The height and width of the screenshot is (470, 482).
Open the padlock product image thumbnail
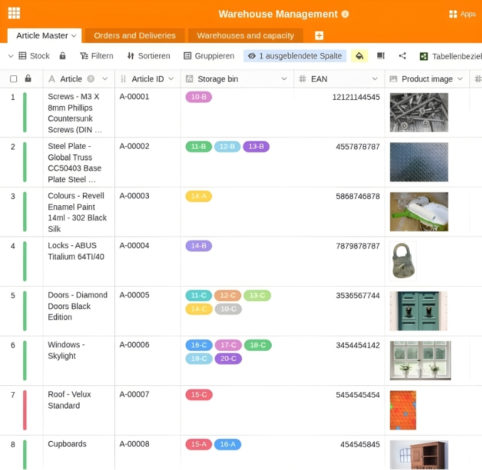coord(402,260)
